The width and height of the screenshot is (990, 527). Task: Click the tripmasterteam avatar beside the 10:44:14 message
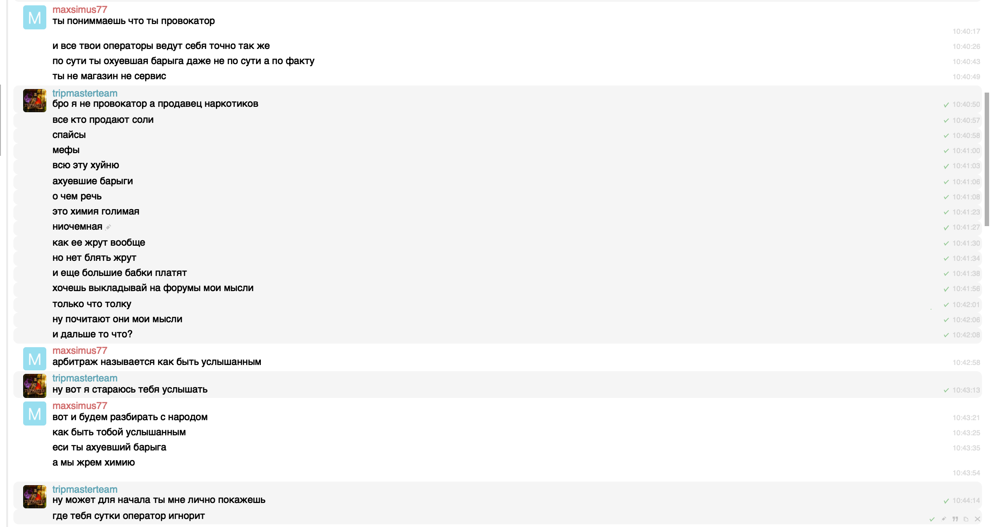point(35,497)
